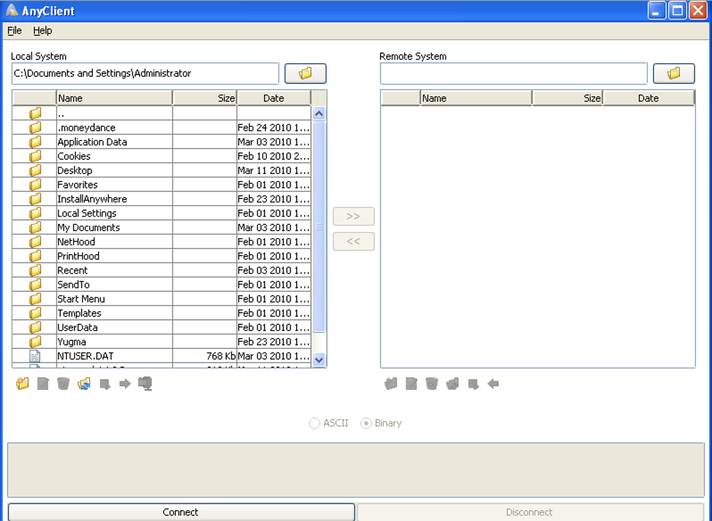The image size is (712, 521).
Task: Click the folder icon next to Cookies
Action: point(35,156)
